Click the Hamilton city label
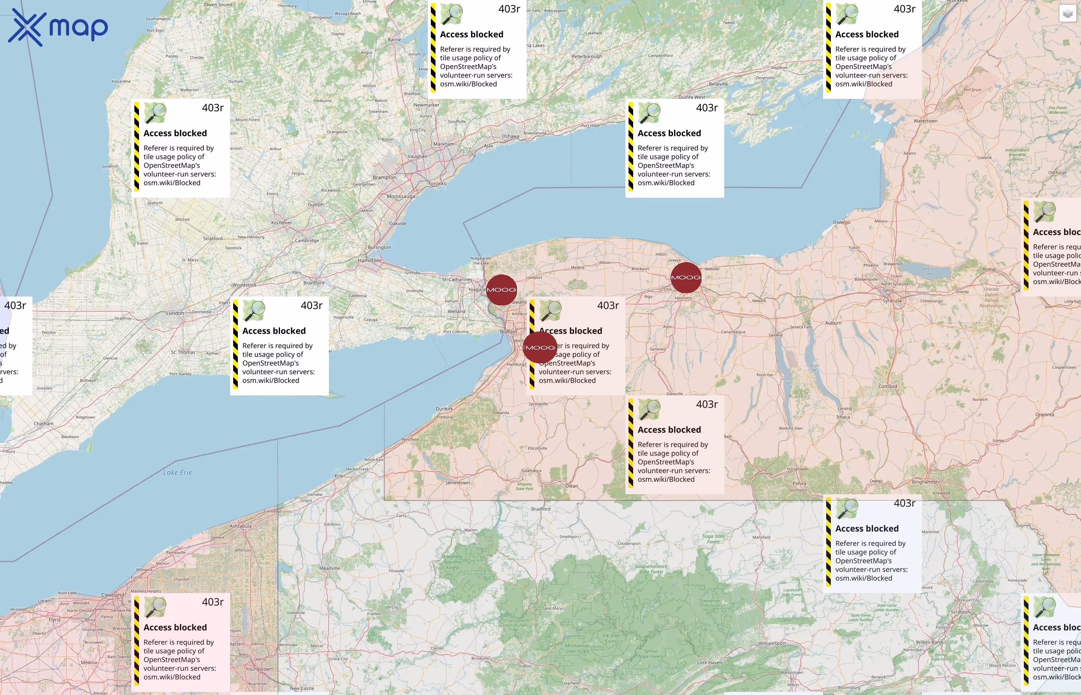 369,260
